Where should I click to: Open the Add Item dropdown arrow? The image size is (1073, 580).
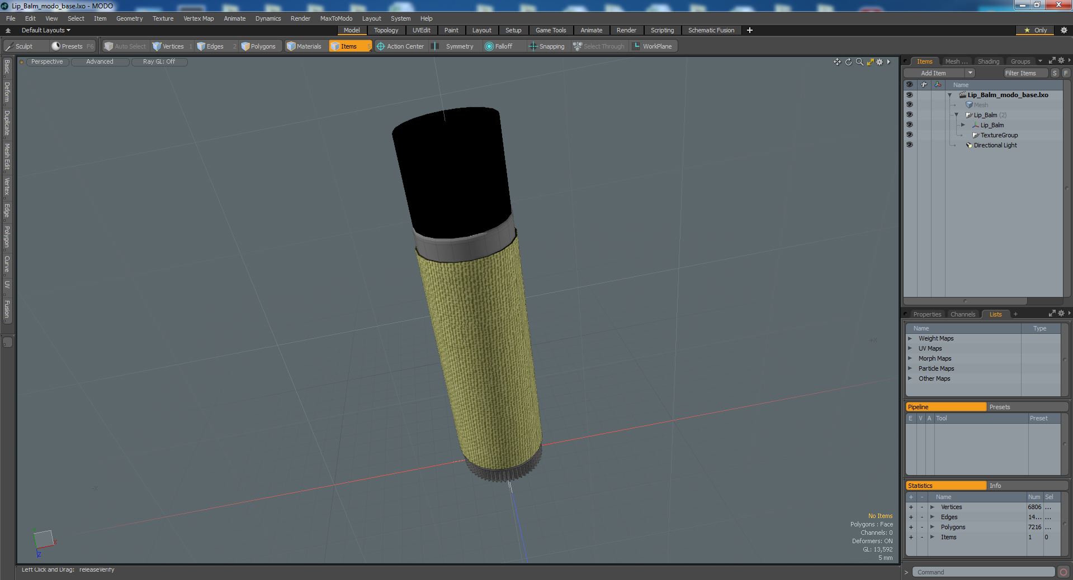tap(970, 73)
